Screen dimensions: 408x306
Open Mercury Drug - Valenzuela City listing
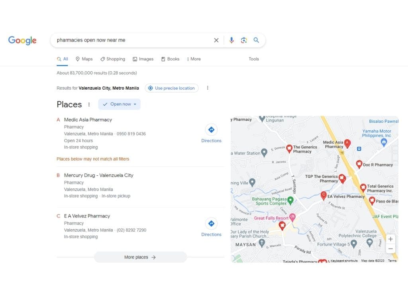tap(99, 175)
